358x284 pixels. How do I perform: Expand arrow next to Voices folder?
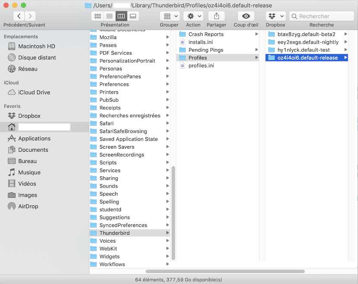[168, 241]
